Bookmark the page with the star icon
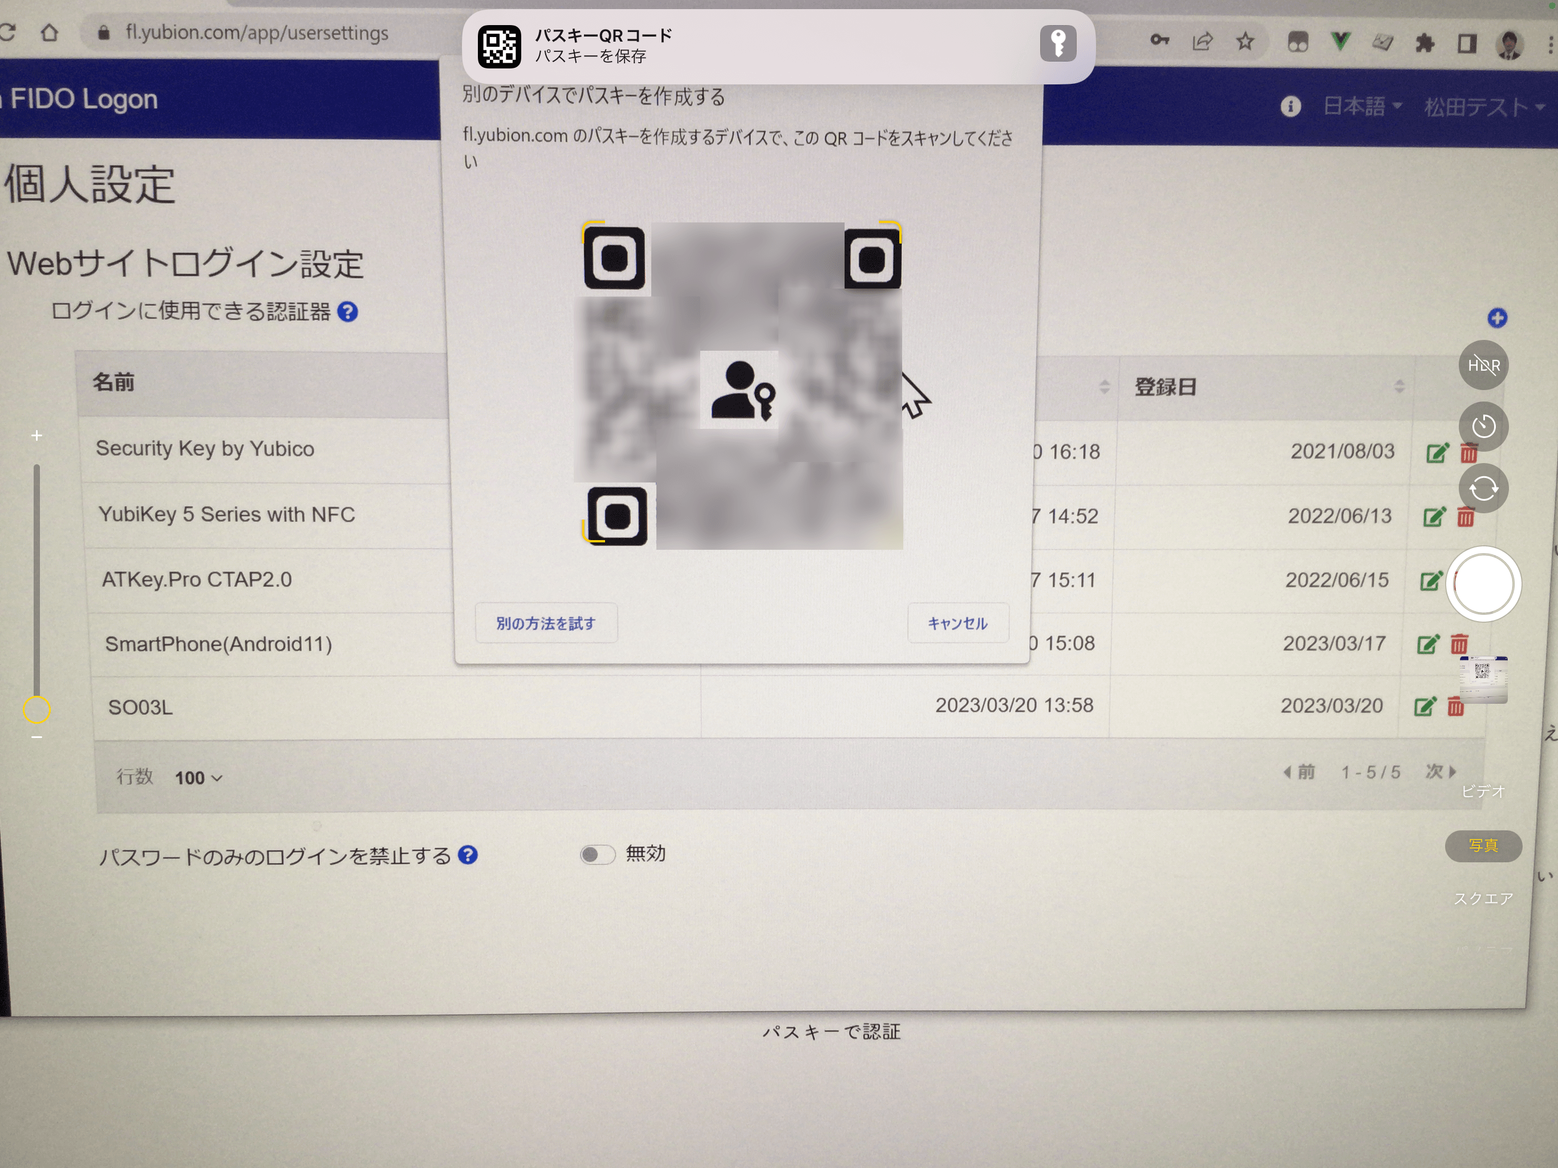 click(1245, 42)
